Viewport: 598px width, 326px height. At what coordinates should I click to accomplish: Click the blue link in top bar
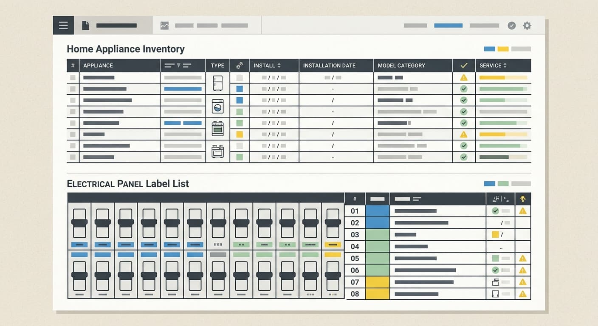coord(448,25)
